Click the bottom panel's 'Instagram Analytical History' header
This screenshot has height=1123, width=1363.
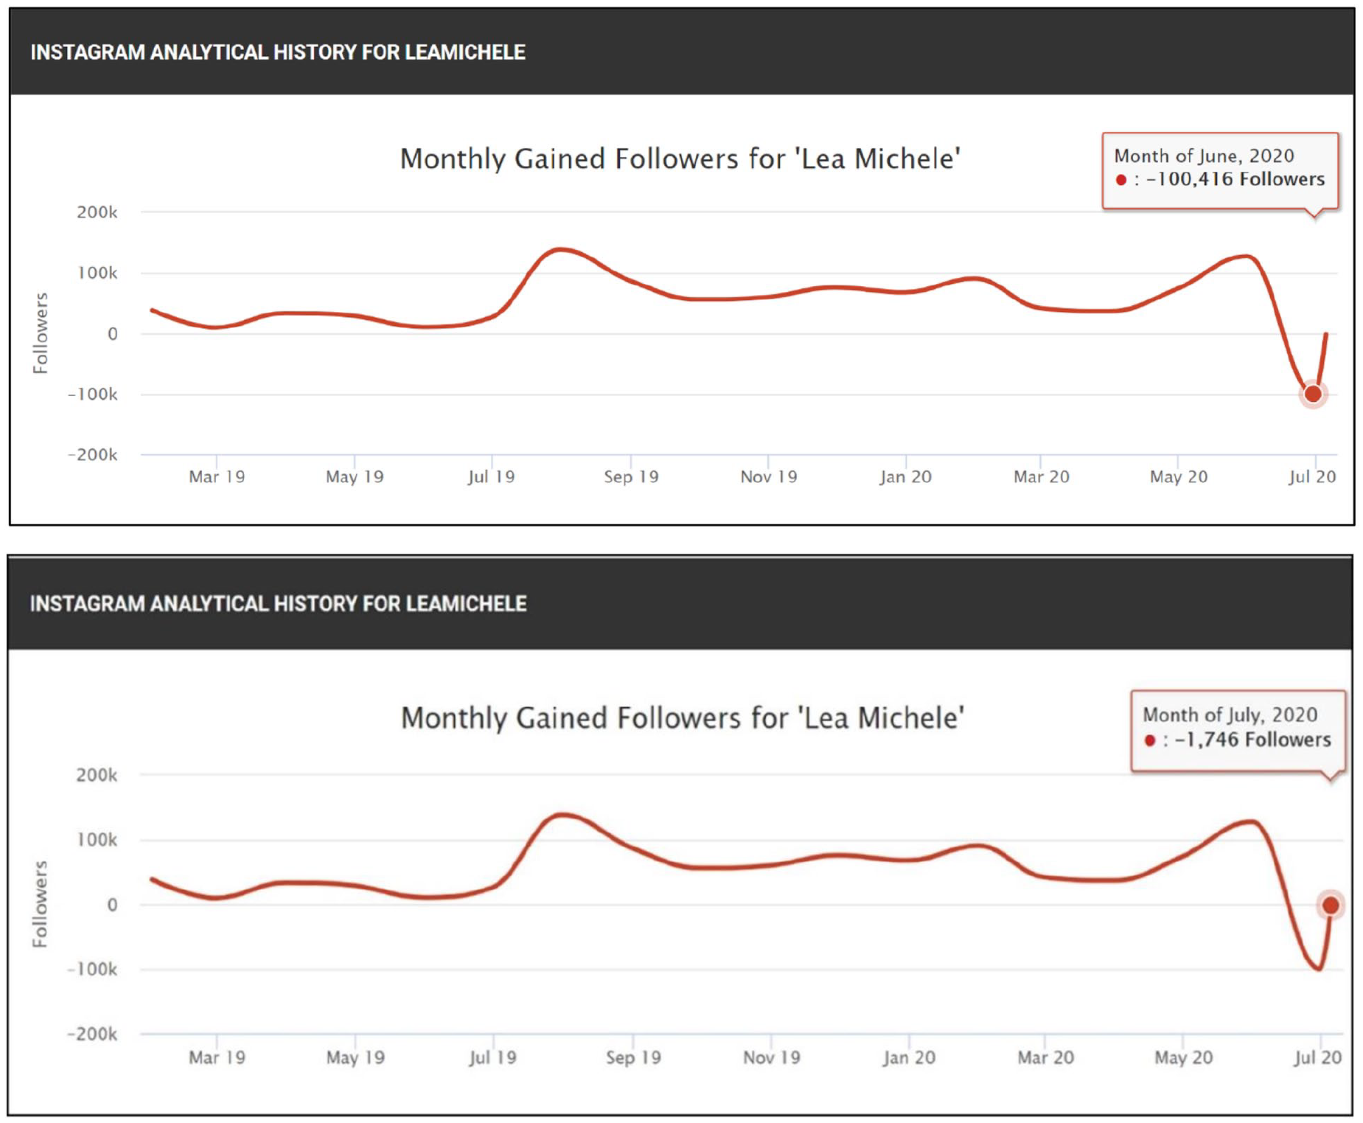point(278,604)
